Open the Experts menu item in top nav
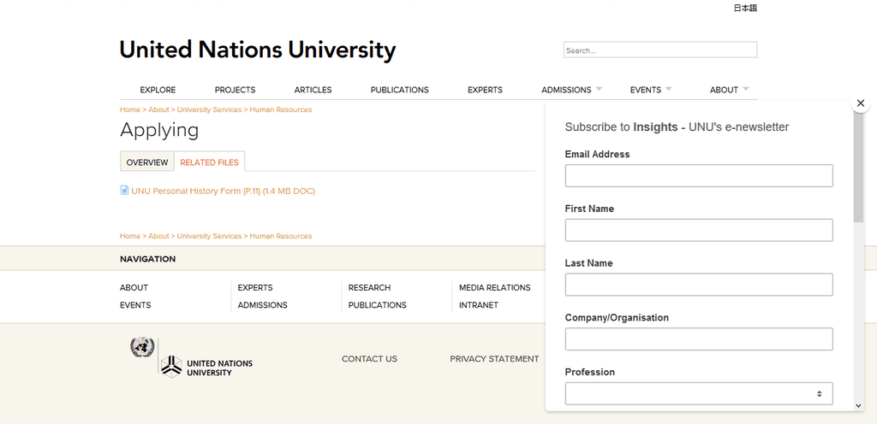Viewport: 877px width, 424px height. tap(485, 90)
